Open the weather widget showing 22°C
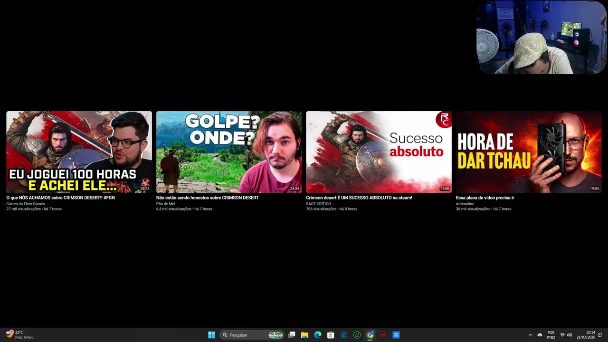The width and height of the screenshot is (608, 342). (20, 335)
